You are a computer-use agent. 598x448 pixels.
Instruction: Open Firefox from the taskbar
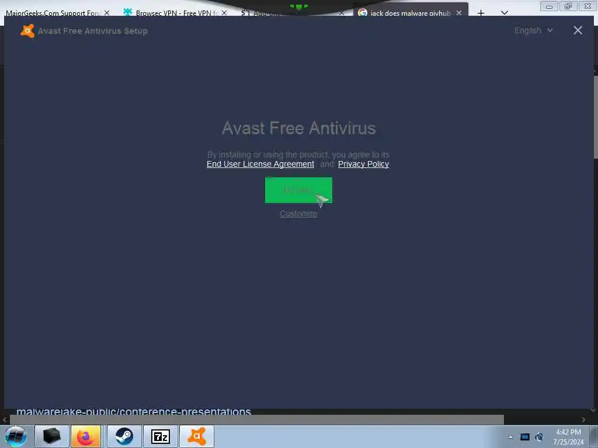(86, 436)
